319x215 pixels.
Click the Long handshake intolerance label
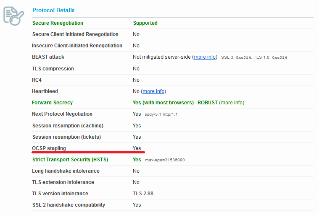(66, 171)
